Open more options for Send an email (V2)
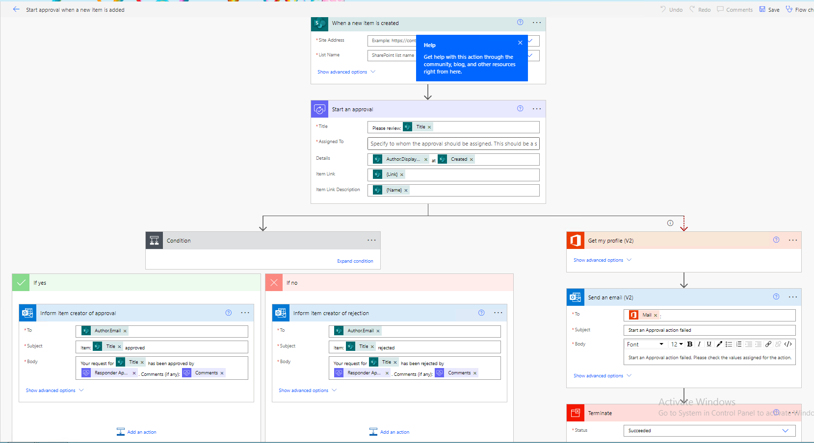 click(x=793, y=297)
